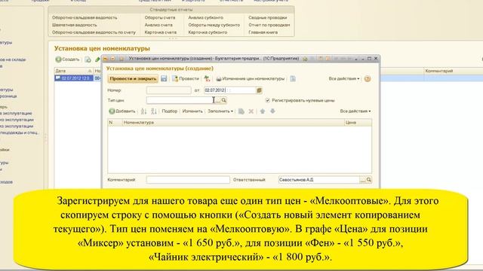
Task: Click the Цена column header
Action: 358,123
